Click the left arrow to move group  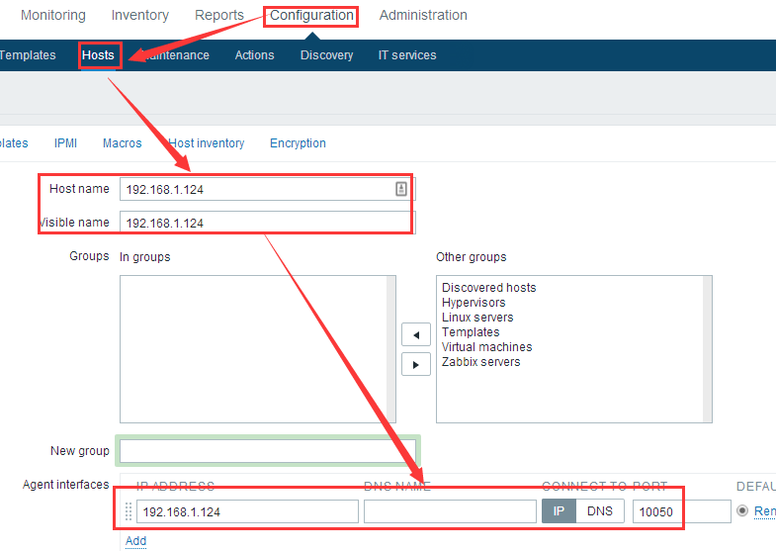click(x=415, y=335)
